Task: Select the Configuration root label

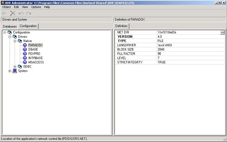Action: 21,32
